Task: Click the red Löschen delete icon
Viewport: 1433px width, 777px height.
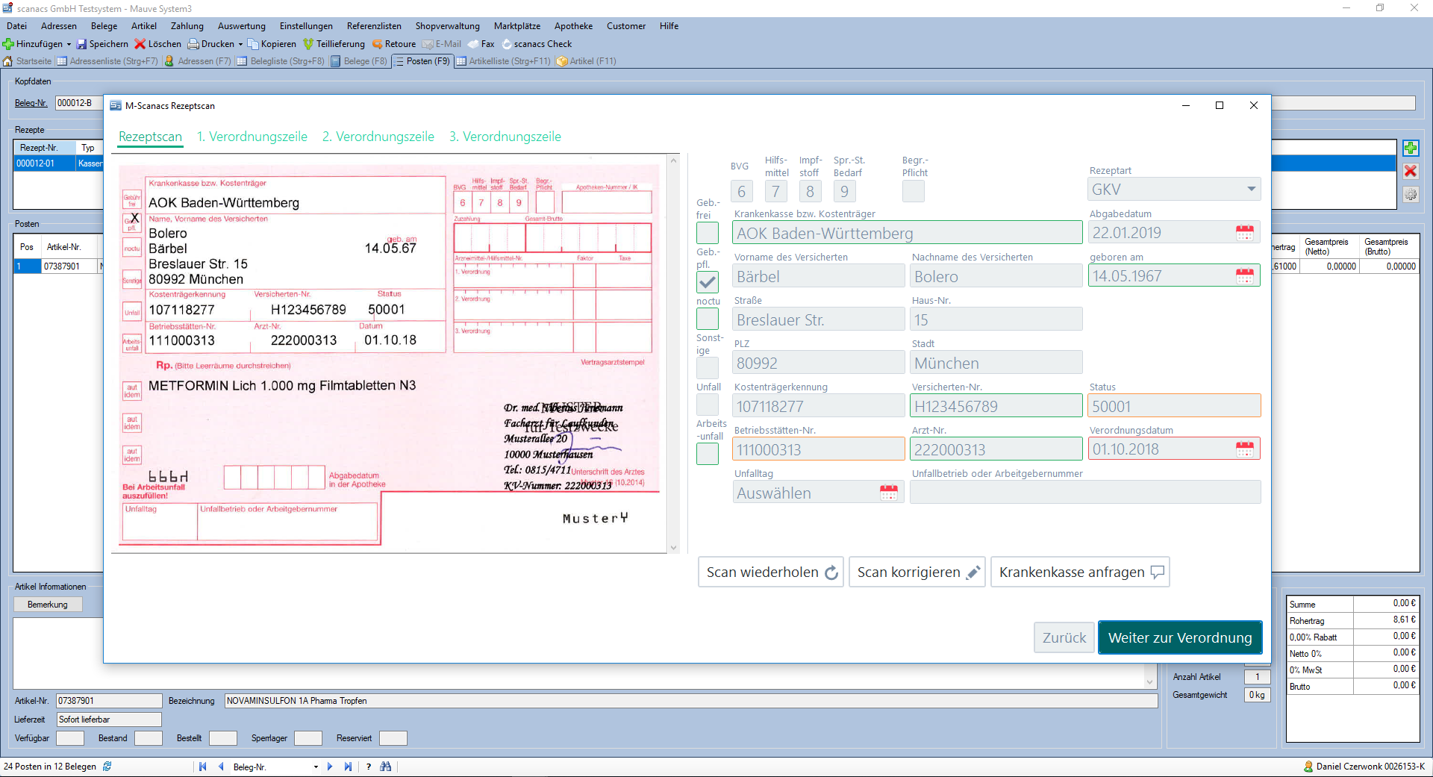Action: 140,44
